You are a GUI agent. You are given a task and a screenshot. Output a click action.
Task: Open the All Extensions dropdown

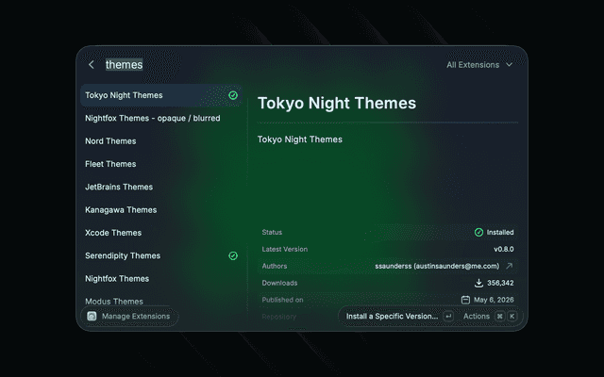[x=479, y=65]
